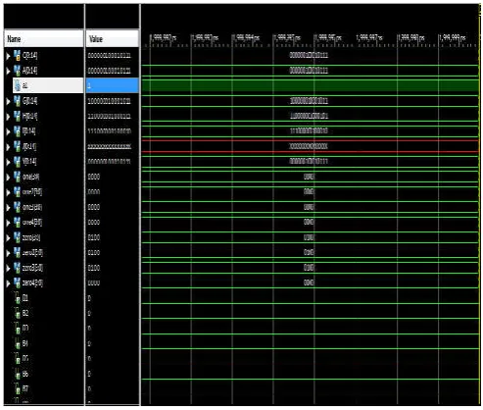
Task: Click the bus icon beside G[0:14]
Action: click(17, 101)
